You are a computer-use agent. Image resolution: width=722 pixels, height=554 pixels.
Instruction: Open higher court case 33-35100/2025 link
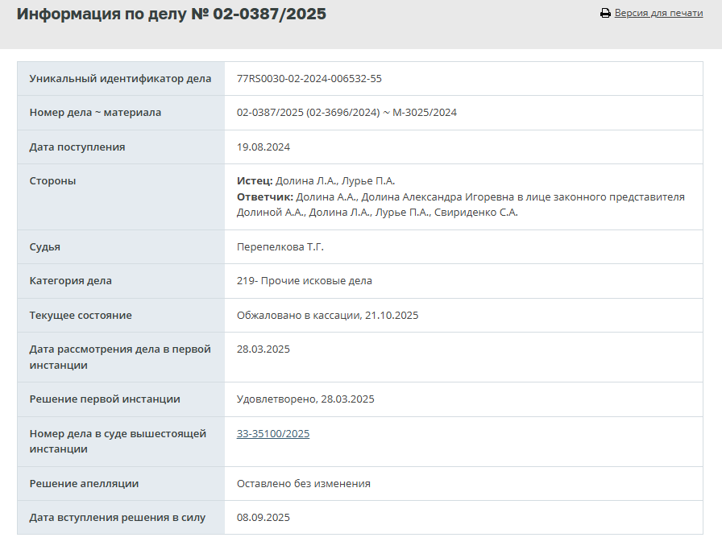point(273,434)
